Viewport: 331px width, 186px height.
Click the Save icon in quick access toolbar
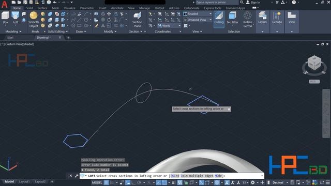[x=25, y=2]
